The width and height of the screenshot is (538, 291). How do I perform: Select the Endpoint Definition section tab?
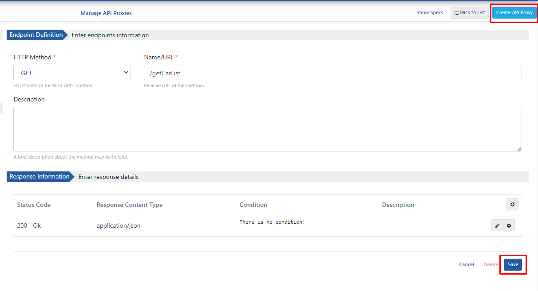click(x=37, y=35)
